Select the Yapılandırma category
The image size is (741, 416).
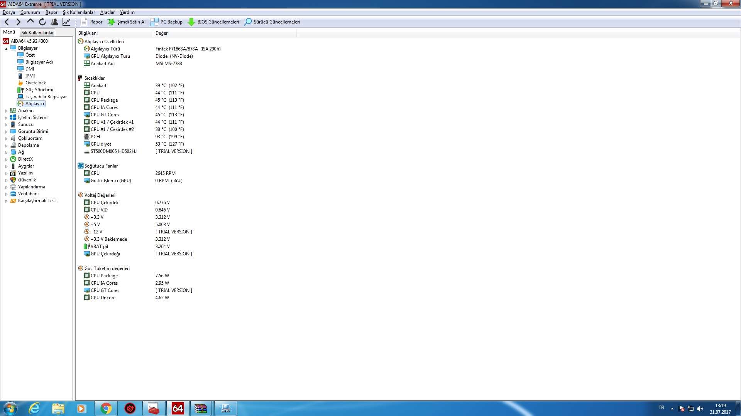point(31,187)
